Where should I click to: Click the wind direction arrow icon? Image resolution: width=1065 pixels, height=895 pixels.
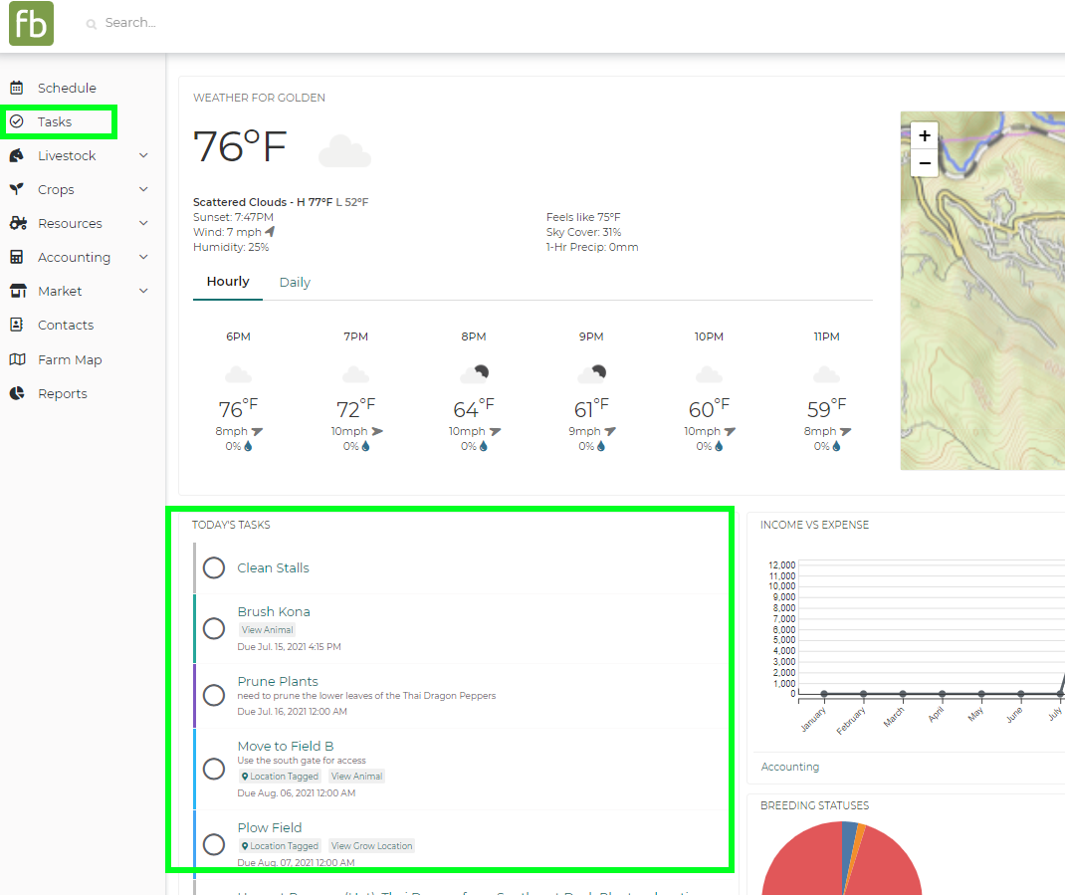270,232
